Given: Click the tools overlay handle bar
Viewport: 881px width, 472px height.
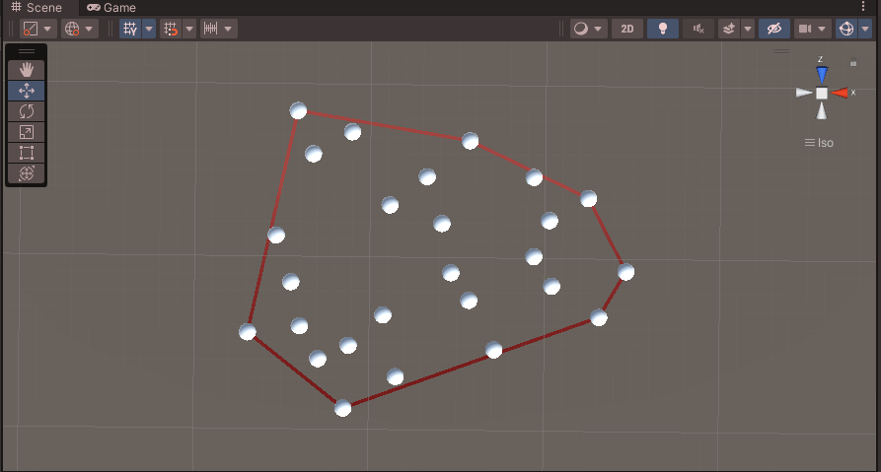Looking at the screenshot, I should click(x=27, y=51).
